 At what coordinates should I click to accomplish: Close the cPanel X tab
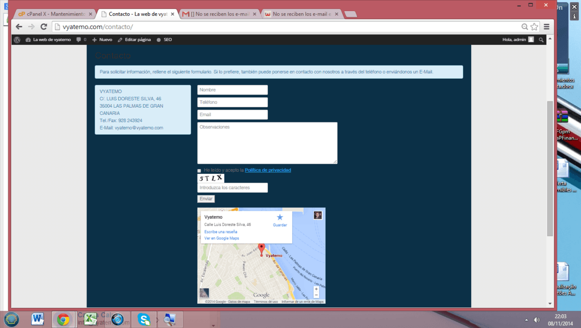coord(90,14)
